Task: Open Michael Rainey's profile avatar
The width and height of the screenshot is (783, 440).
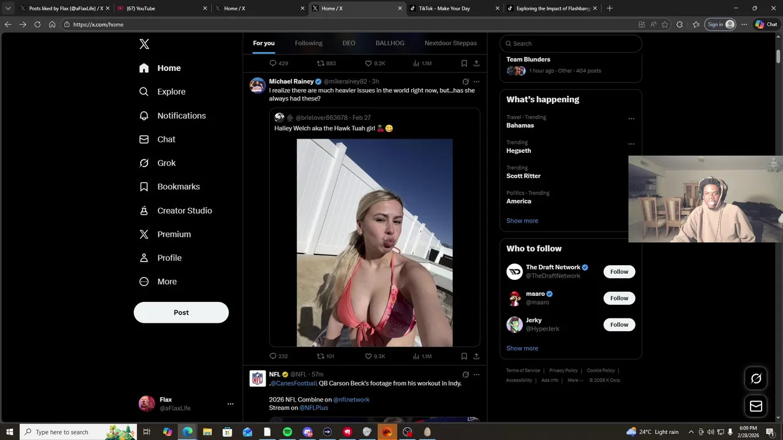Action: pyautogui.click(x=258, y=85)
